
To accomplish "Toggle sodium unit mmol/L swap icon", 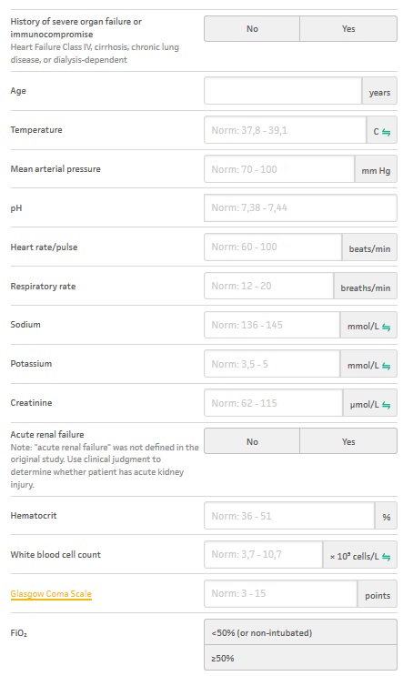I will coord(387,328).
